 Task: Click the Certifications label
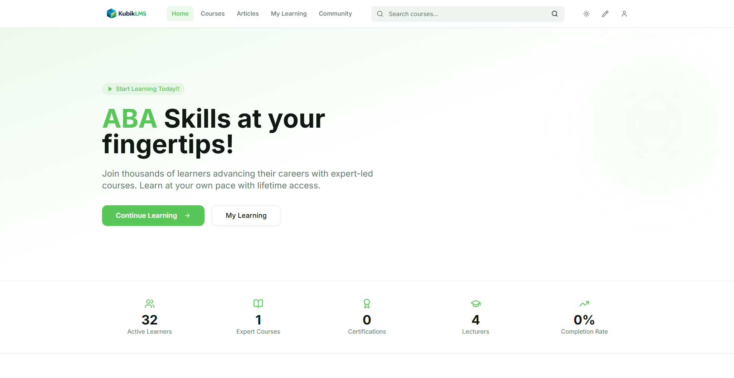tap(367, 332)
